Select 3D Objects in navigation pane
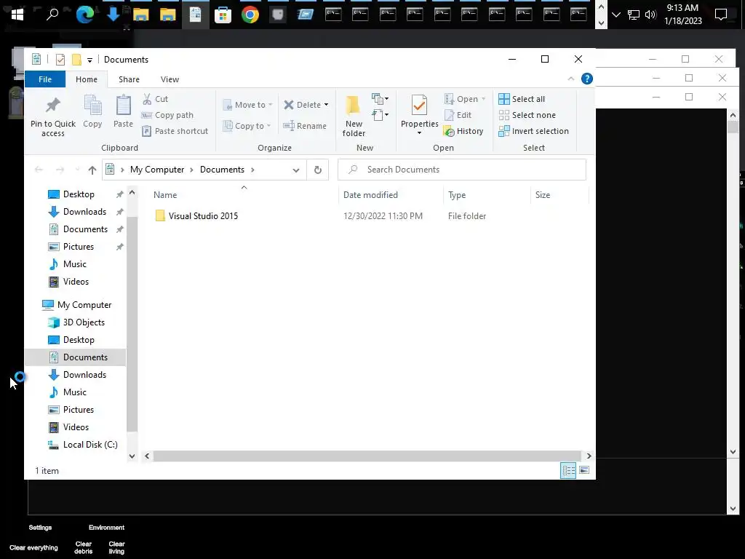Viewport: 745px width, 559px height. click(84, 322)
